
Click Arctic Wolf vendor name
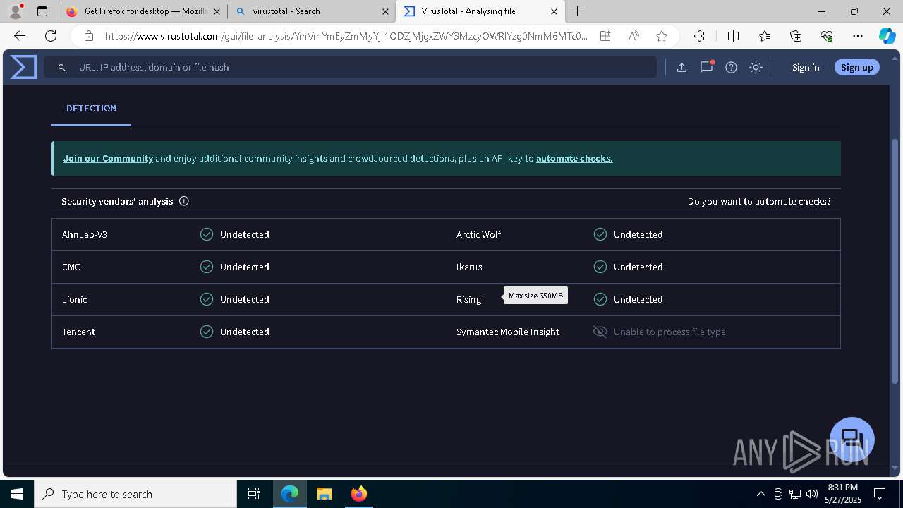[x=478, y=234]
